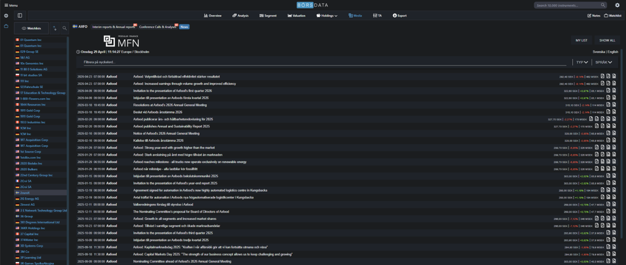Open the settings gear icon
The image size is (626, 265).
tap(617, 5)
